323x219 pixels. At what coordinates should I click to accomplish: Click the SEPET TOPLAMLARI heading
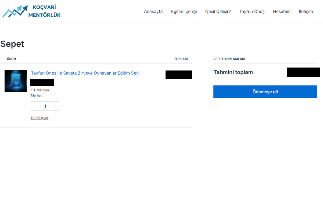229,59
